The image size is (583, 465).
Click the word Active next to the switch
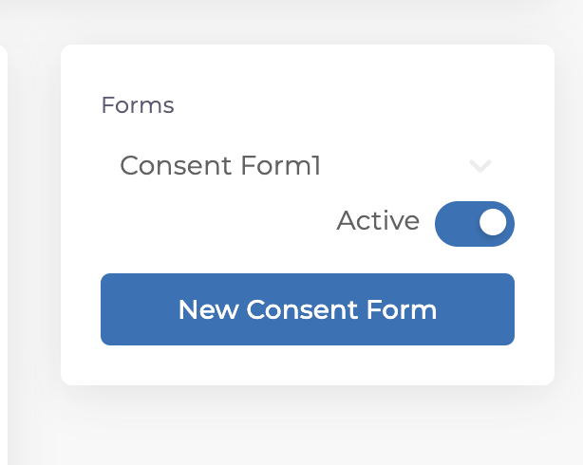click(378, 221)
